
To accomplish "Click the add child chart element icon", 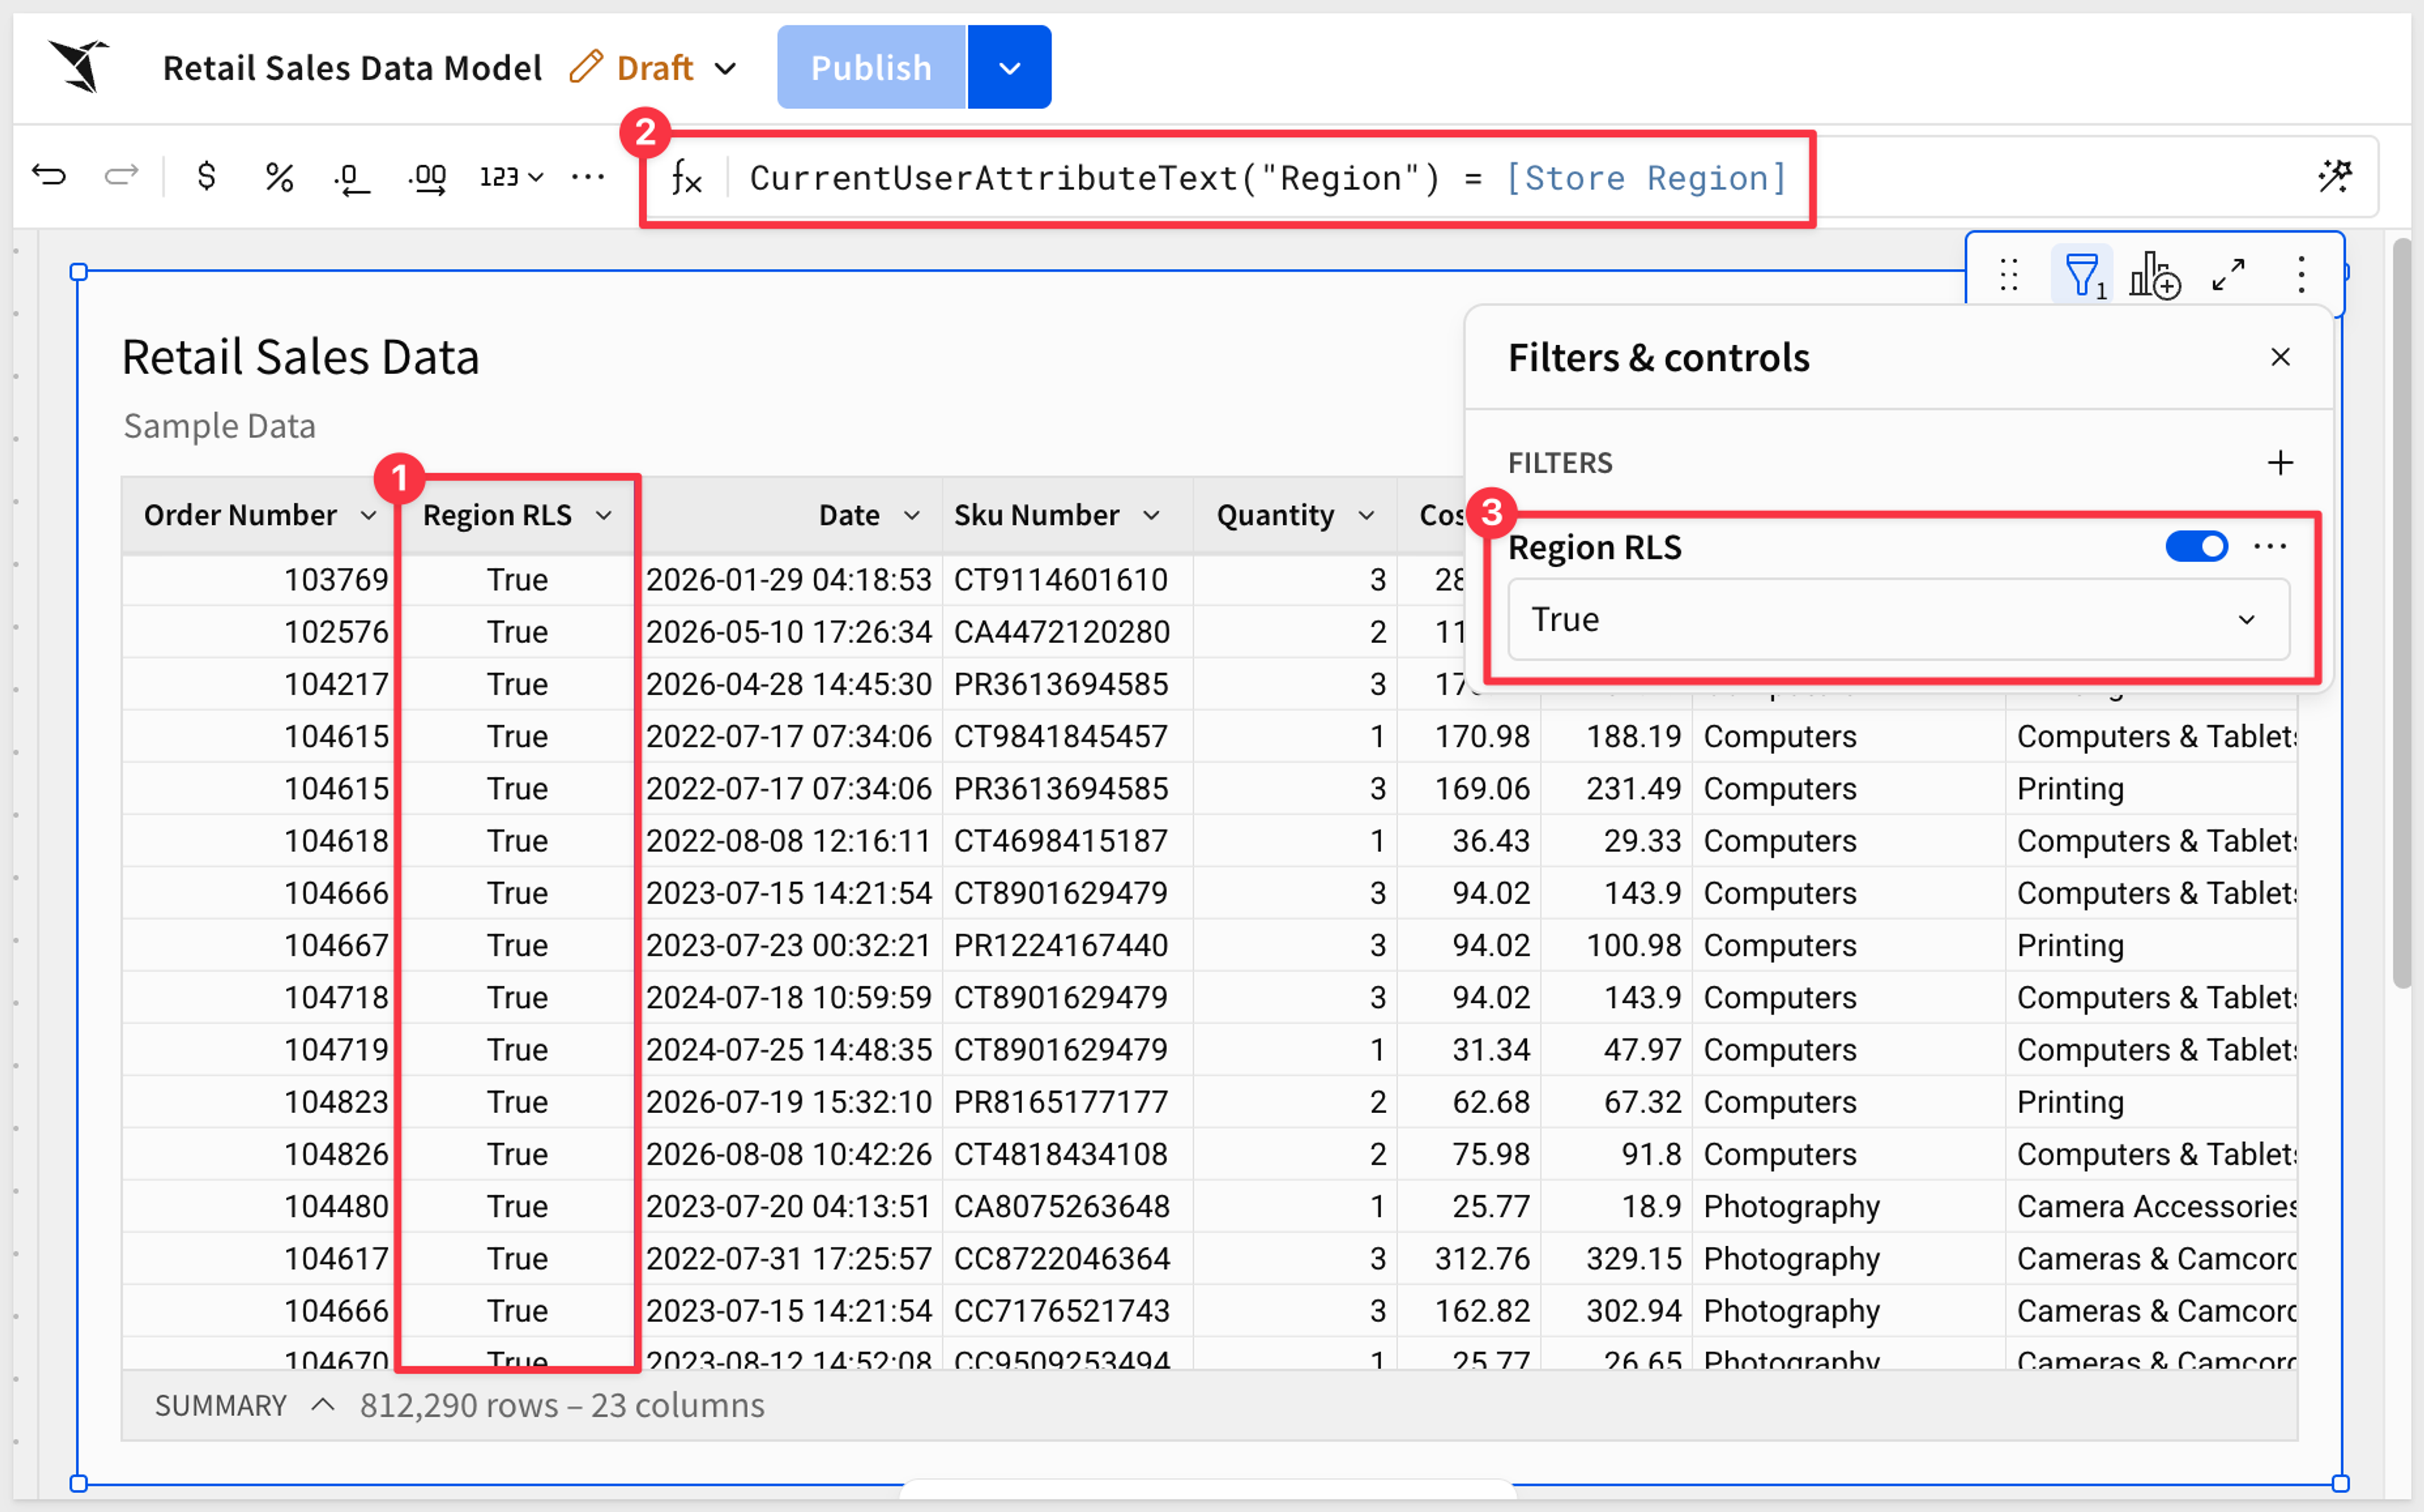I will click(x=2155, y=275).
